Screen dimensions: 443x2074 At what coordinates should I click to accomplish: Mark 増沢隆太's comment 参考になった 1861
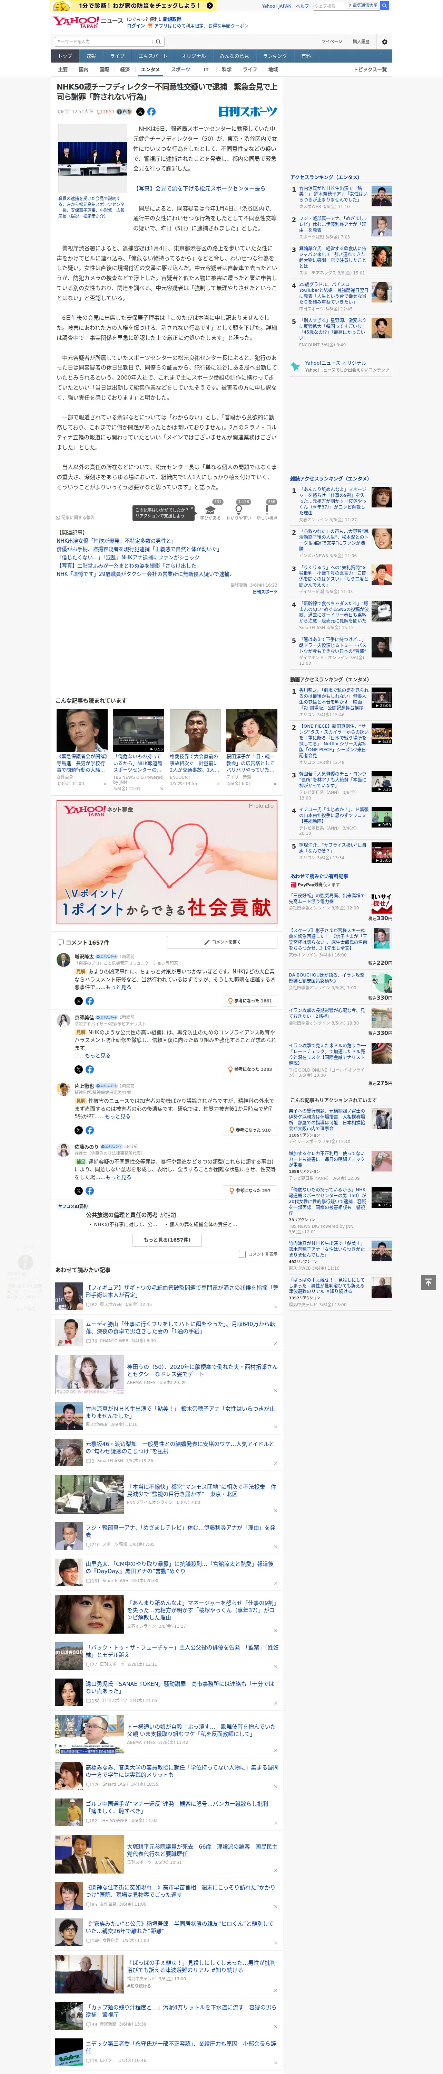coord(250,1001)
